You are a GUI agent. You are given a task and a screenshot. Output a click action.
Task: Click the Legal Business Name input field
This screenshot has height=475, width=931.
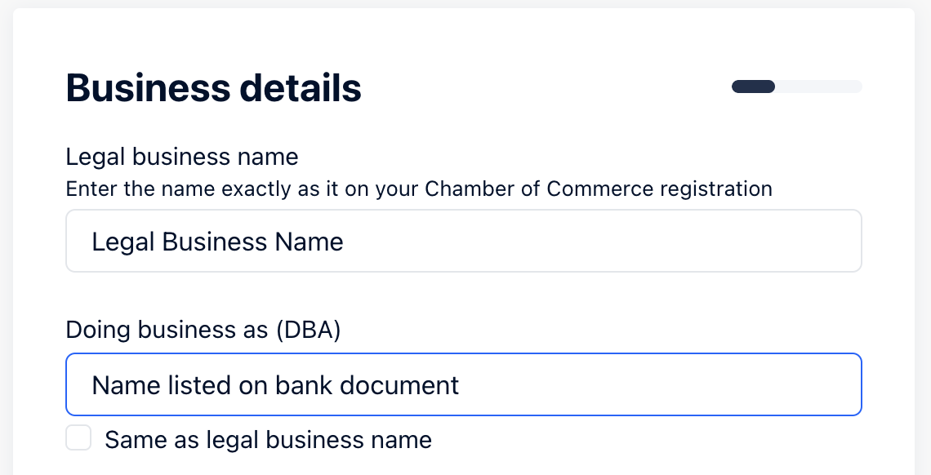coord(463,241)
